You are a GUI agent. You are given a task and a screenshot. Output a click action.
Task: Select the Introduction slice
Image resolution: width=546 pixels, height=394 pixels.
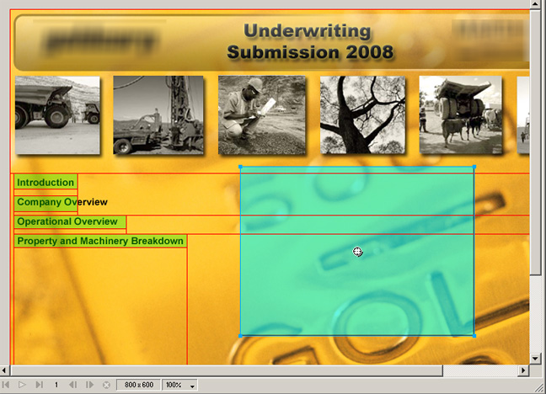(x=45, y=182)
